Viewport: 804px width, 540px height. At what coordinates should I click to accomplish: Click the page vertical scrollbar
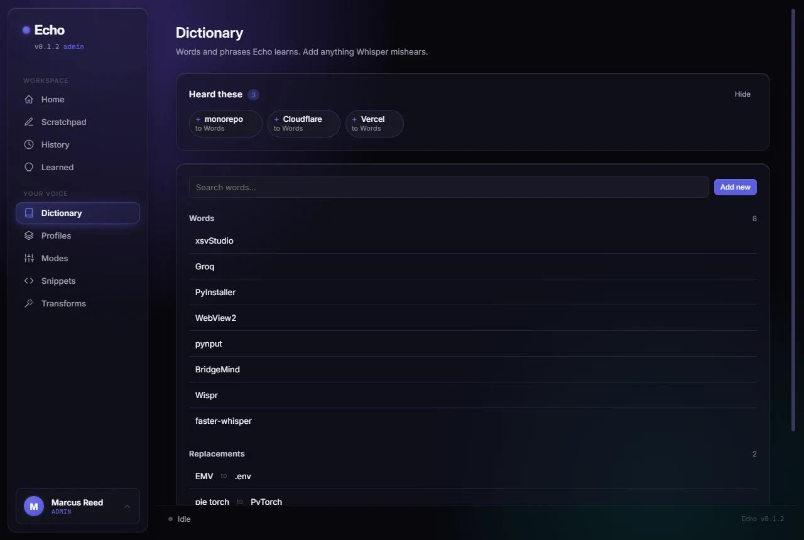793,220
